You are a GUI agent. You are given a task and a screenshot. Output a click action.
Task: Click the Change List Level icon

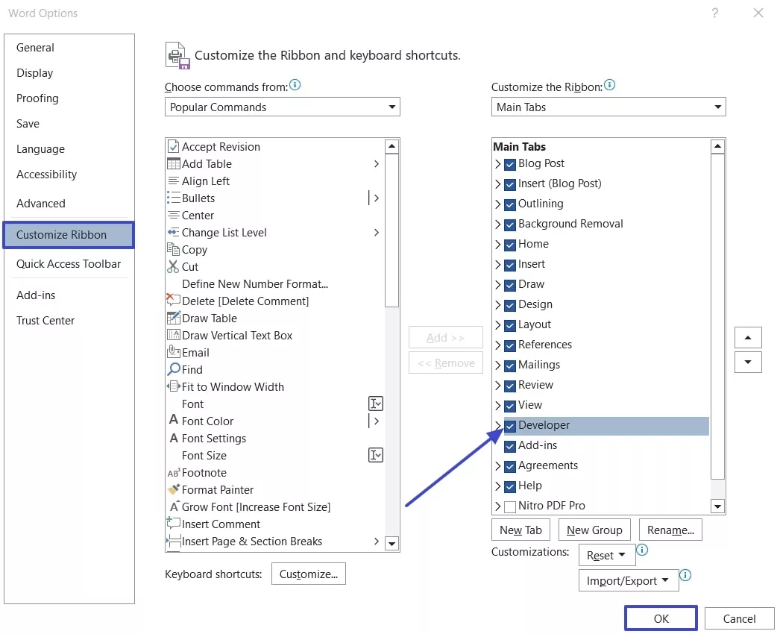(x=173, y=233)
